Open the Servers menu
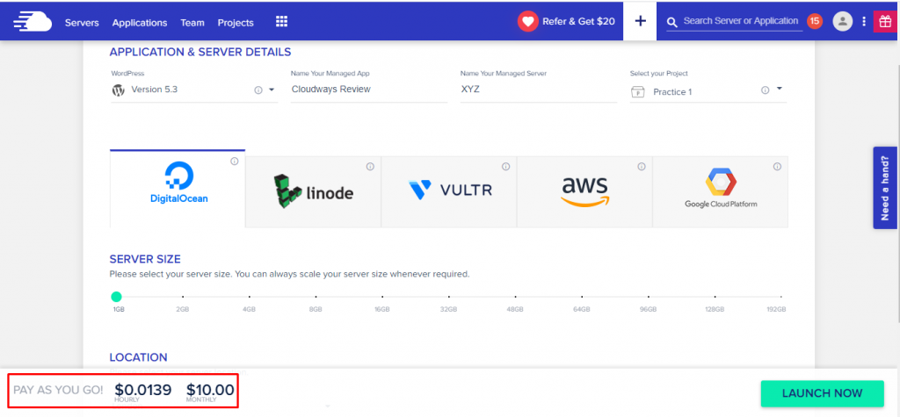Viewport: 900px width, 417px height. [x=82, y=22]
